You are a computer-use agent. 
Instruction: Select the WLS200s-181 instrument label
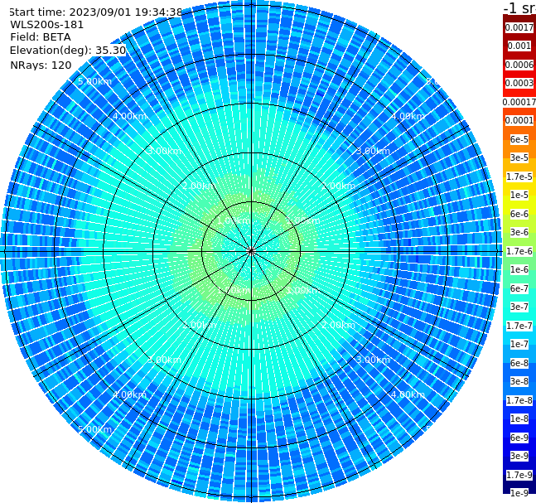(x=47, y=25)
